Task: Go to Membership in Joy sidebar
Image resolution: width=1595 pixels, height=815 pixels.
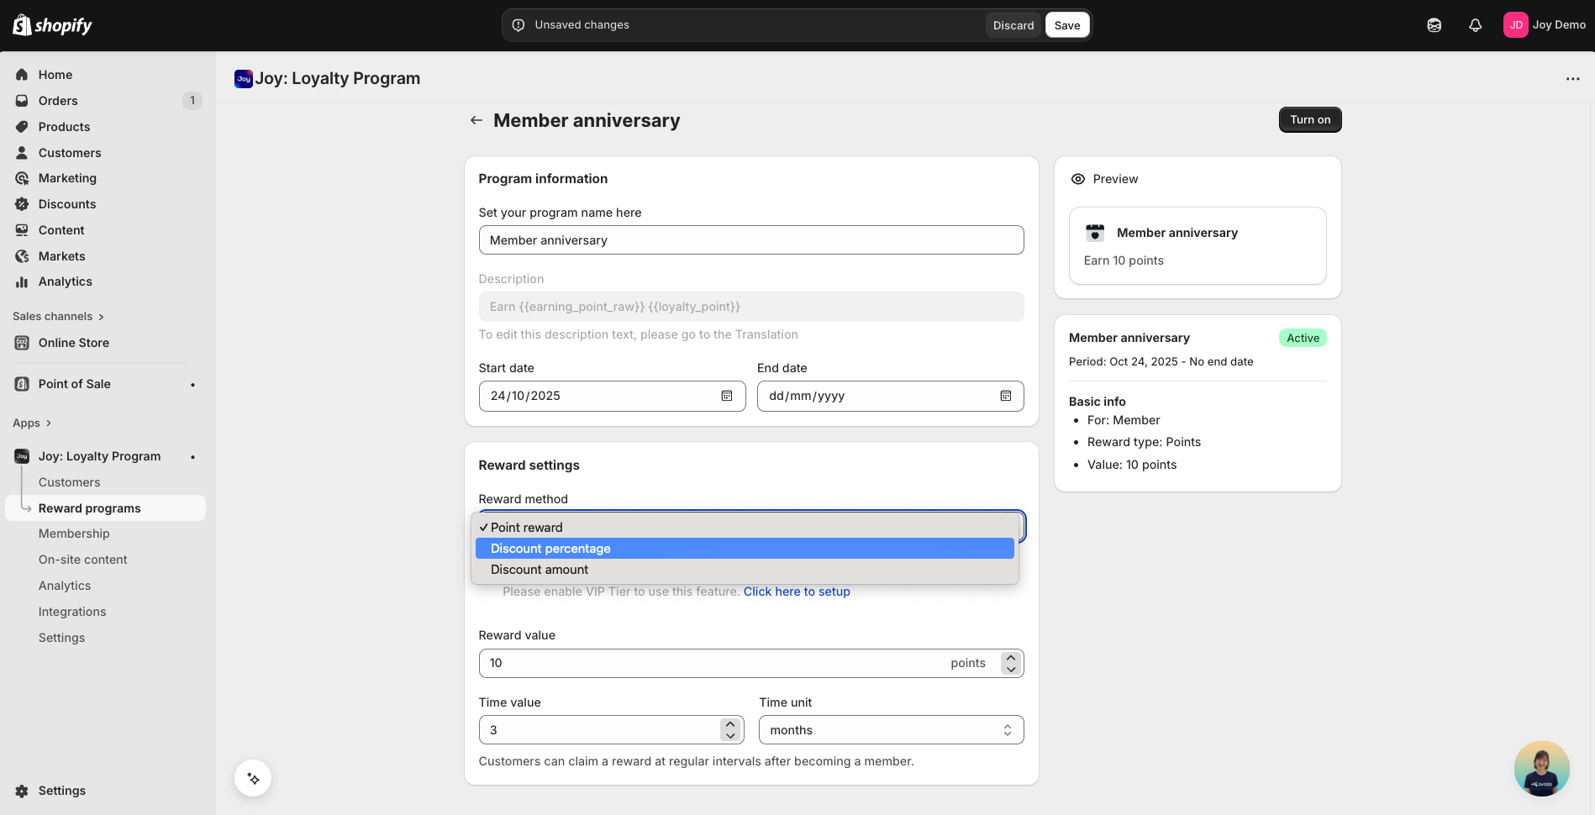Action: pyautogui.click(x=74, y=534)
